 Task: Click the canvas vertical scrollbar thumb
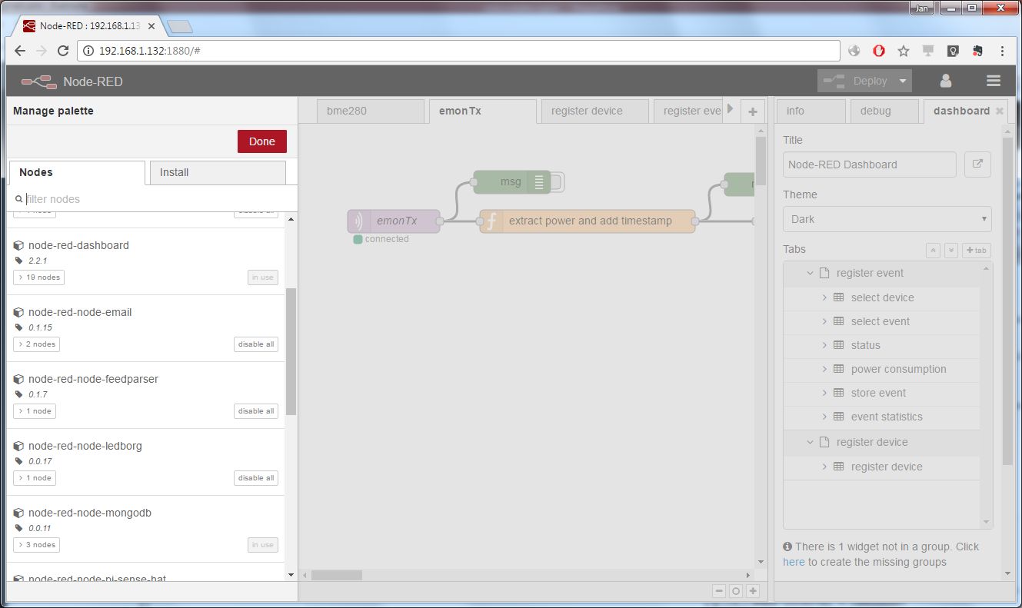[x=761, y=161]
